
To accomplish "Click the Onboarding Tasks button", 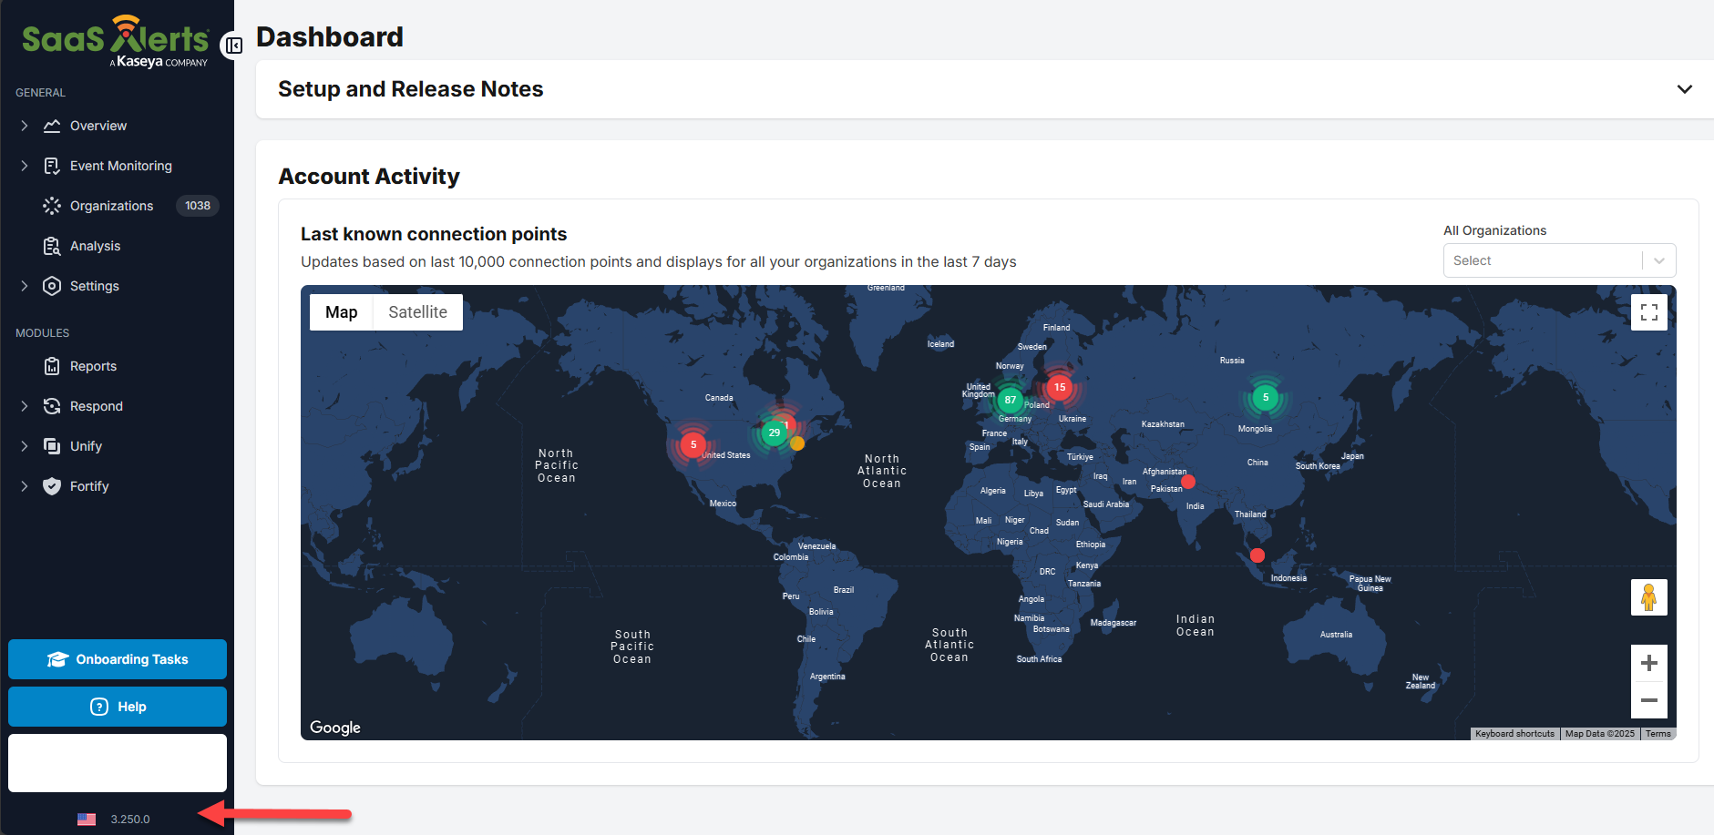I will pos(118,659).
